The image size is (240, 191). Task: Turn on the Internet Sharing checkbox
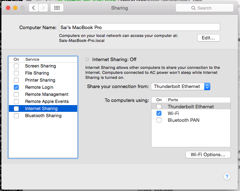16,109
